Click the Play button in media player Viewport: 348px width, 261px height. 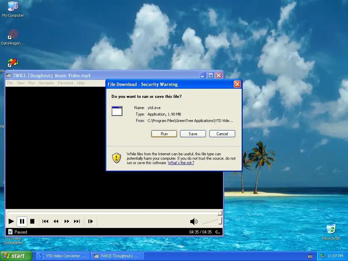pos(11,221)
